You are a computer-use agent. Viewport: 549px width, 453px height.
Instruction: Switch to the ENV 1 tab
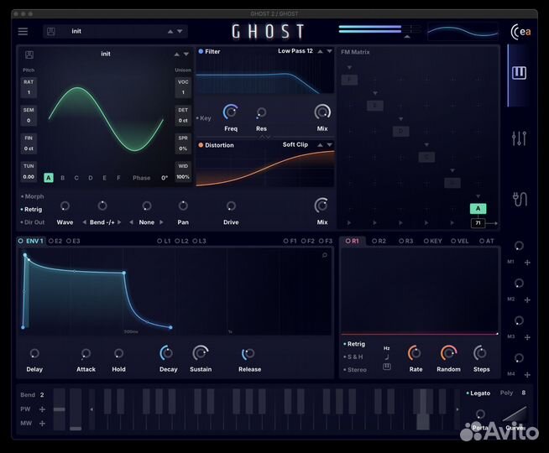pyautogui.click(x=31, y=241)
